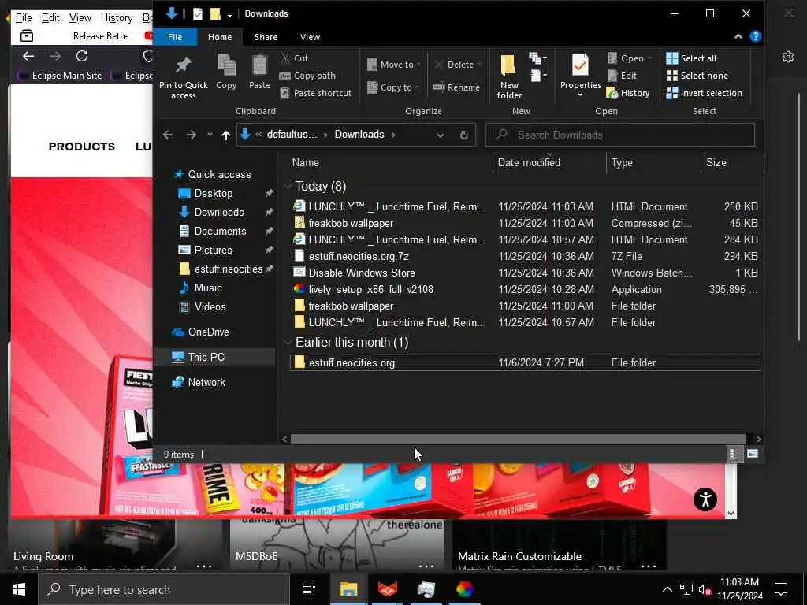Screen dimensions: 807x605
Task: Select estuff.neocities.org.7z file
Action: coord(526,256)
